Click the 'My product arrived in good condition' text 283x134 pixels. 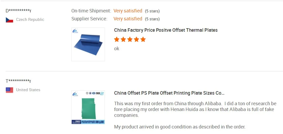click(180, 127)
